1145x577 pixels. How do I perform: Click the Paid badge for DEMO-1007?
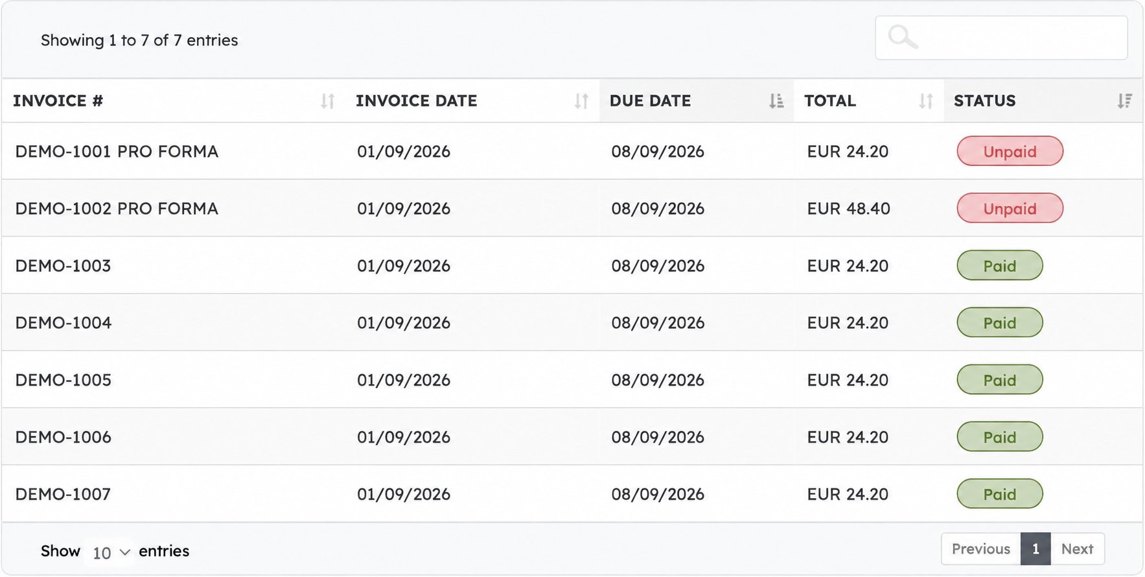pyautogui.click(x=1000, y=493)
